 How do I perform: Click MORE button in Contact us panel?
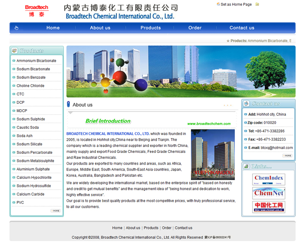pos(287,155)
